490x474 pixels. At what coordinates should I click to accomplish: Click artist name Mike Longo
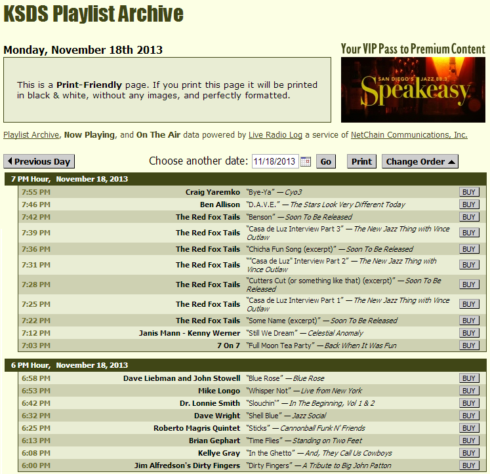(219, 391)
